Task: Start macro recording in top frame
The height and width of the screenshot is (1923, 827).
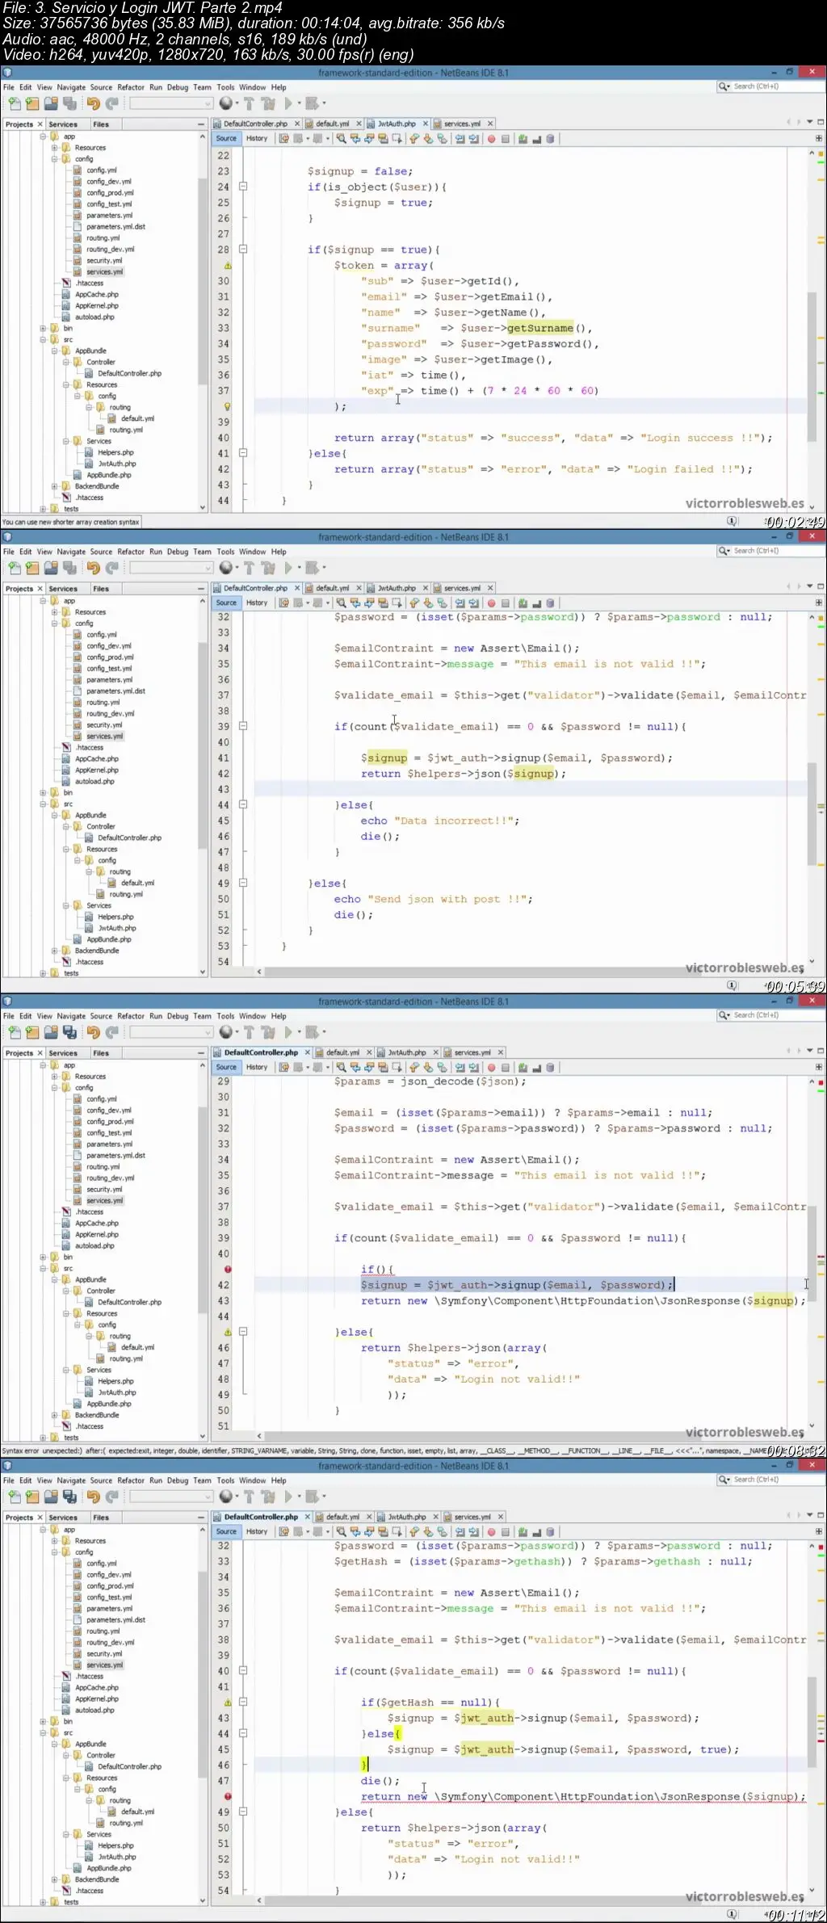Action: (491, 139)
